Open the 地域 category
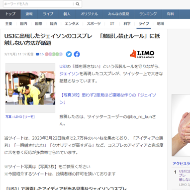Viewport: 190px width, 190px height. pos(160,24)
